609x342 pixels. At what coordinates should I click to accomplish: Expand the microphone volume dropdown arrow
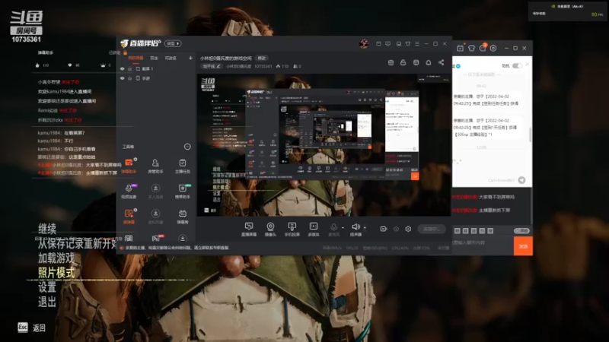pyautogui.click(x=343, y=228)
